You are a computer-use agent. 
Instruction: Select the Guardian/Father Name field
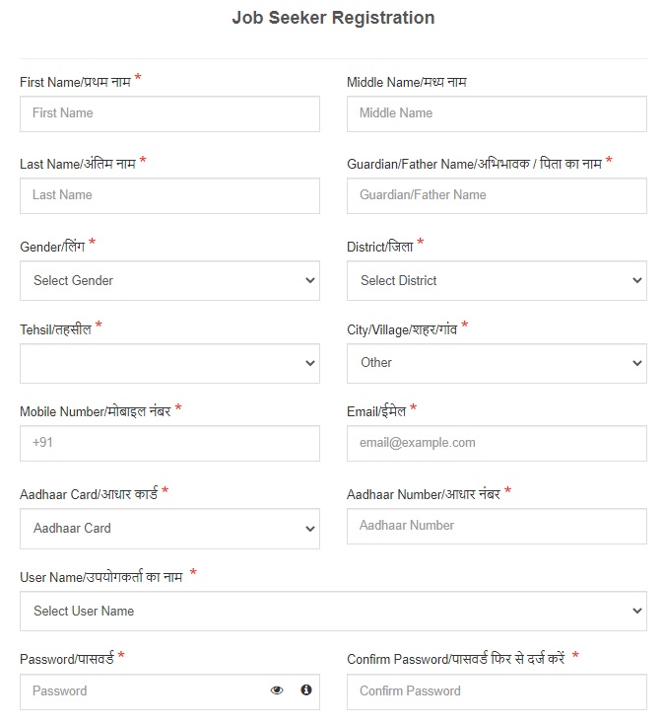[497, 195]
